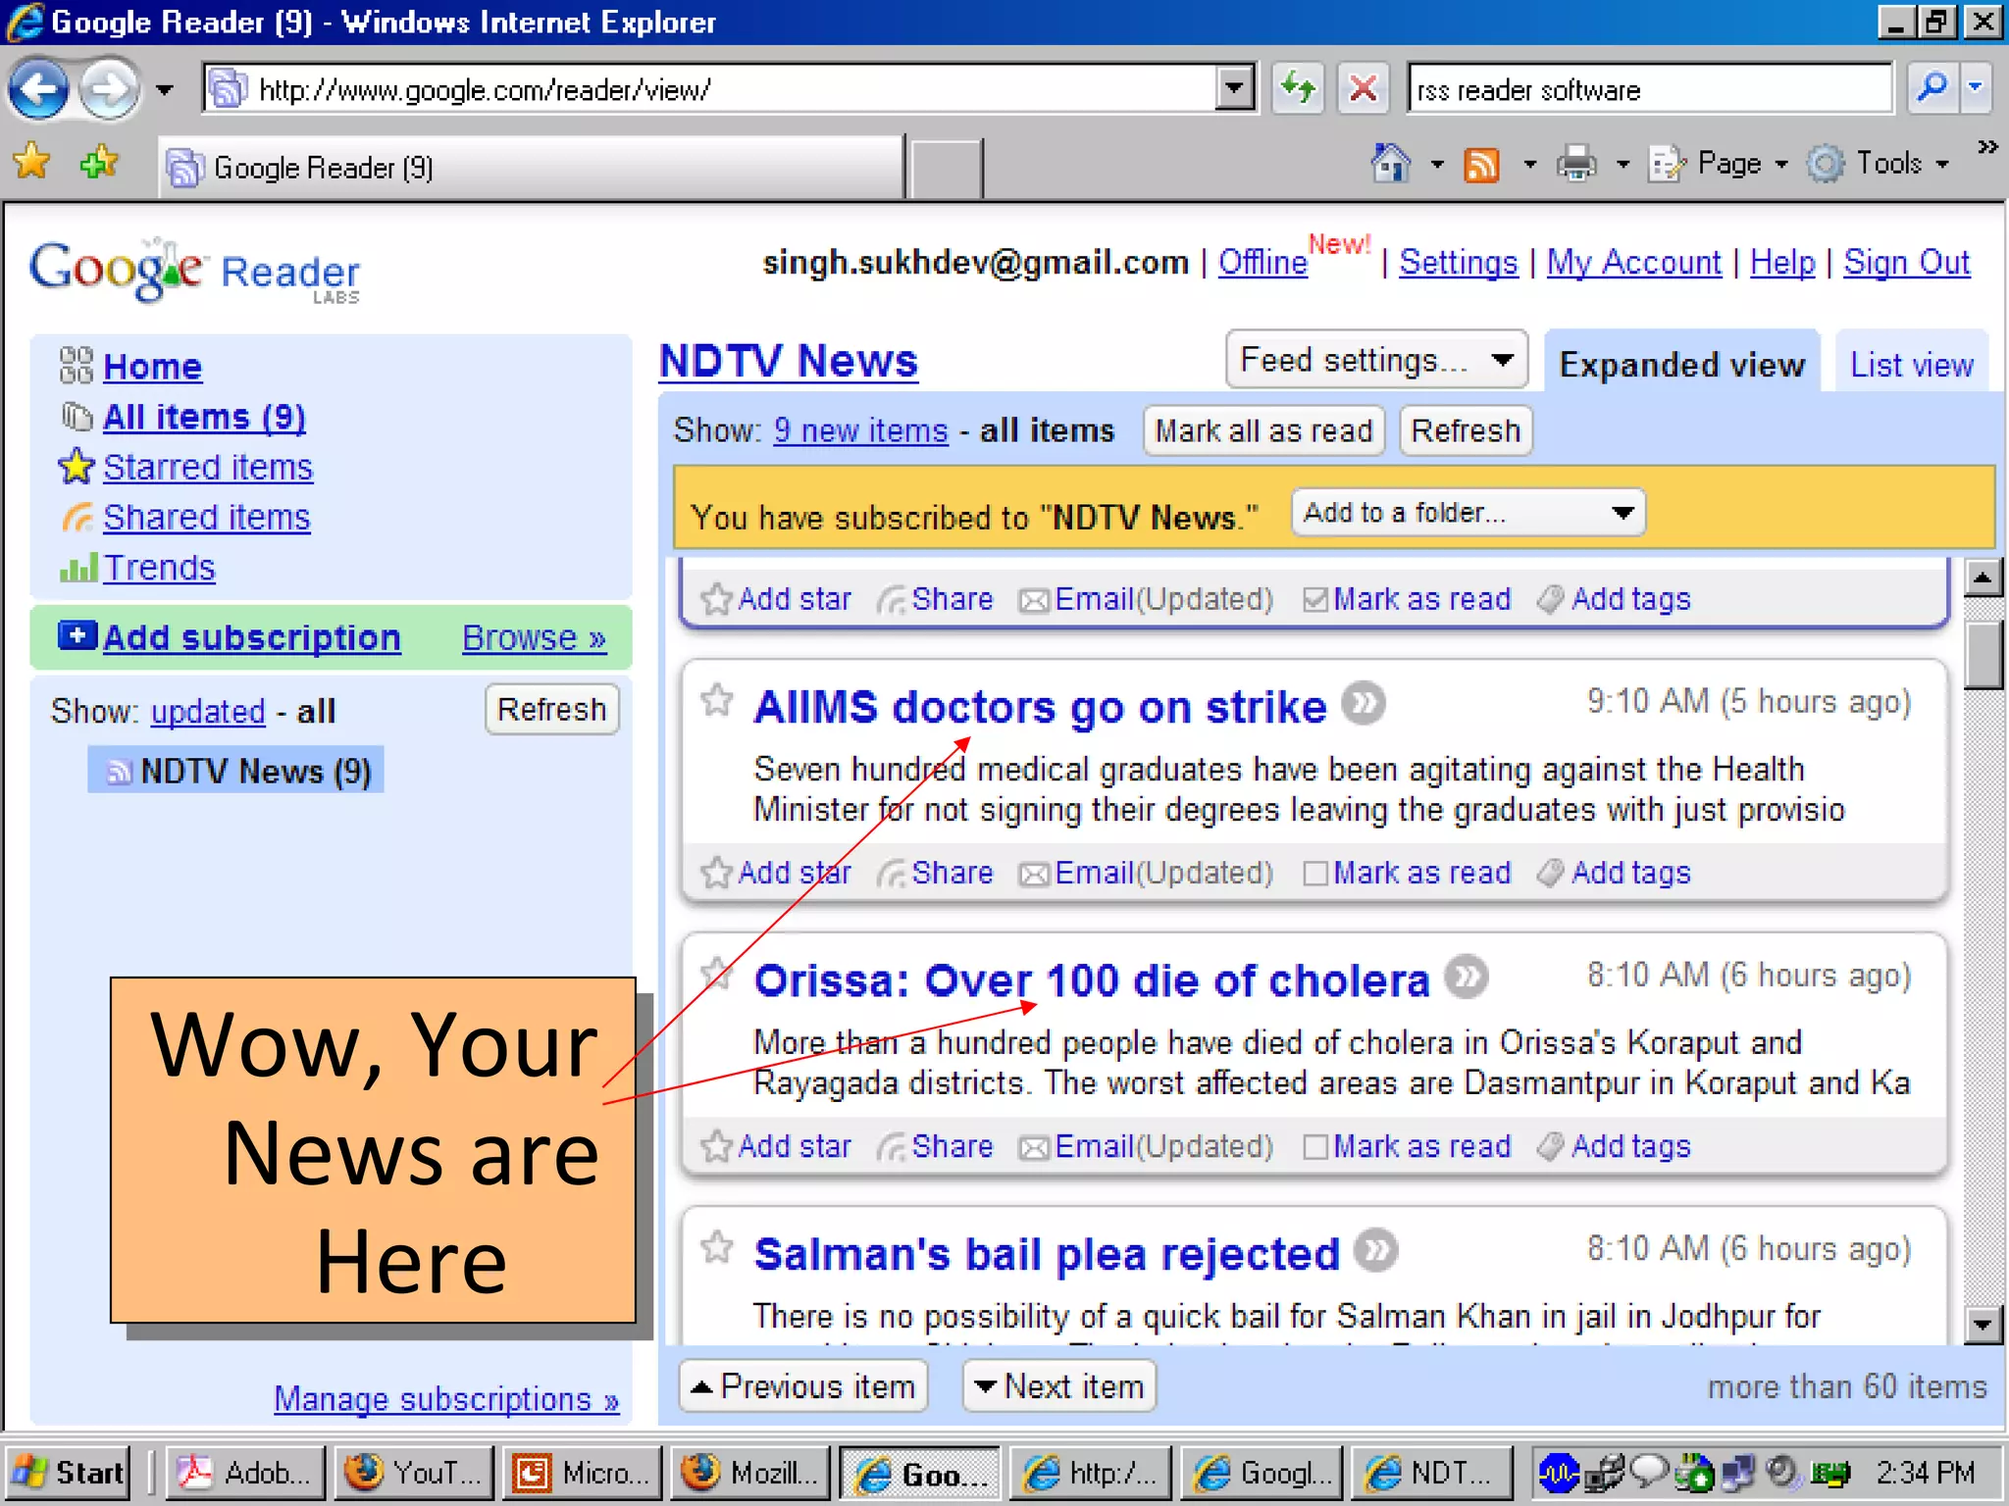The height and width of the screenshot is (1506, 2009).
Task: Open a new blank browser tab
Action: [946, 169]
